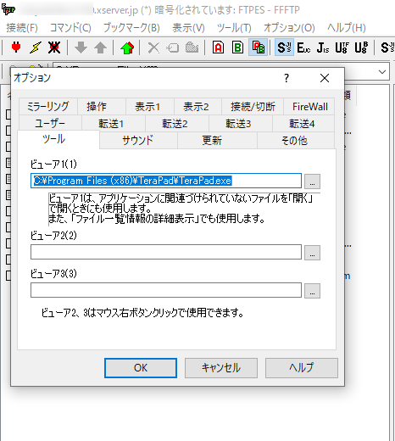395x441 pixels.
Task: Click the ビューア3 path input field
Action: (166, 290)
